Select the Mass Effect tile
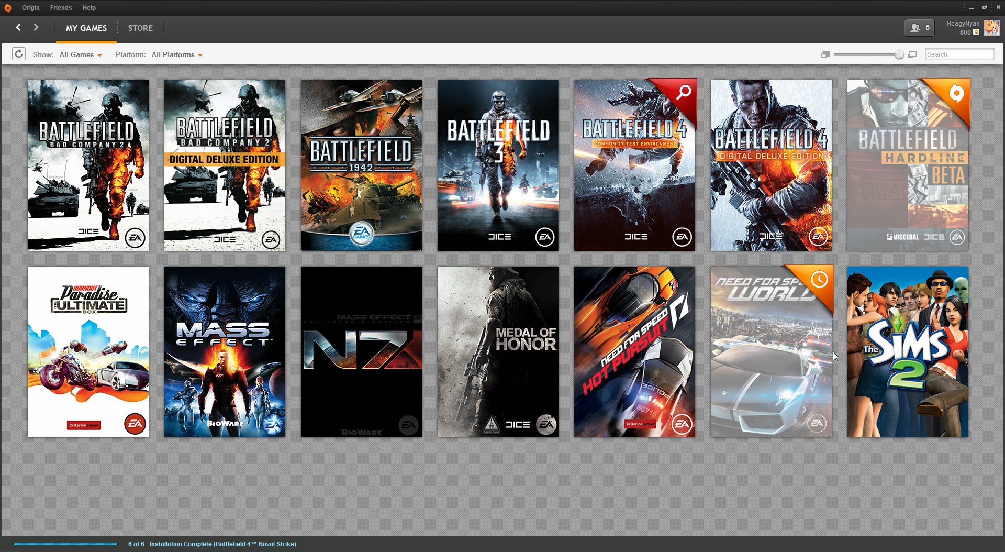The height and width of the screenshot is (552, 1005). tap(225, 351)
